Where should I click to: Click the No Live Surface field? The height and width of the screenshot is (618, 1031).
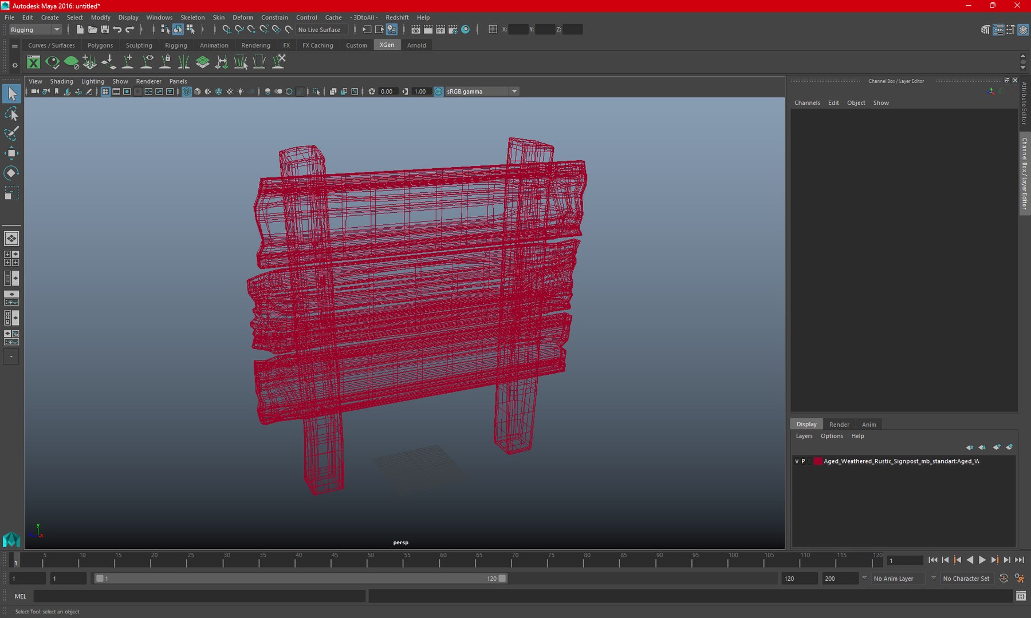tap(321, 30)
